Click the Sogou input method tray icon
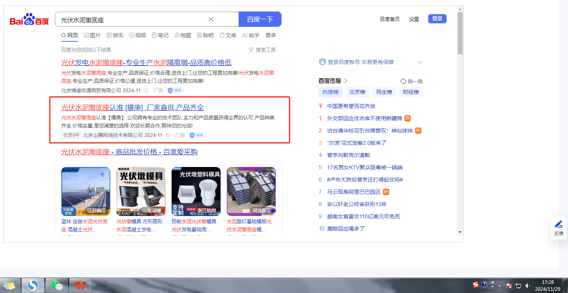 pos(476,285)
